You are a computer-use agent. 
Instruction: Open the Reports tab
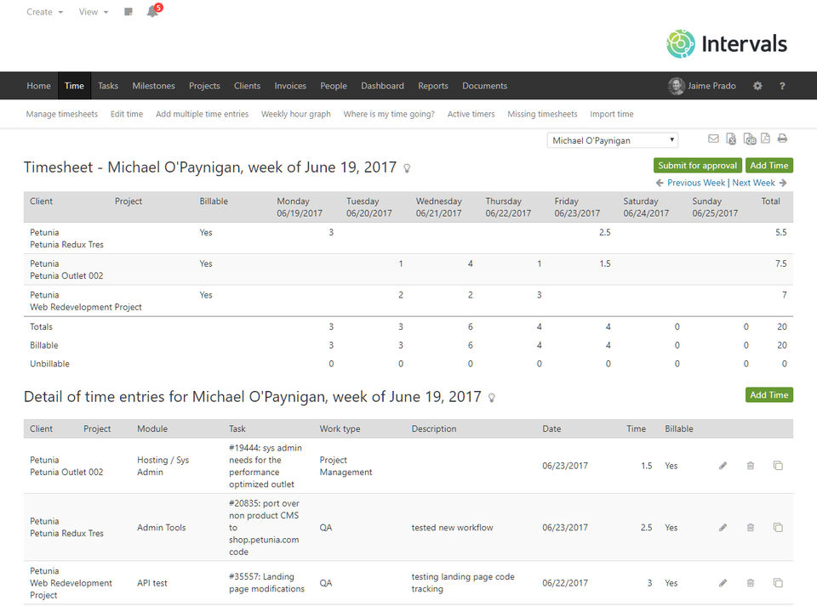click(x=433, y=86)
